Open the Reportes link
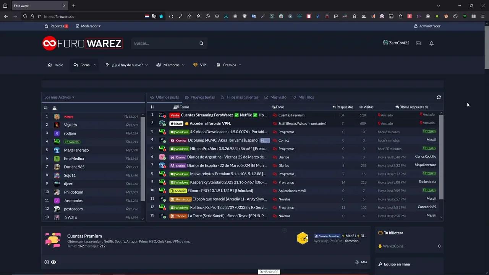This screenshot has width=489, height=275. [57, 26]
